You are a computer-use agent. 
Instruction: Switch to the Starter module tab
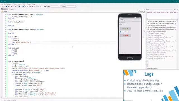pos(11,9)
